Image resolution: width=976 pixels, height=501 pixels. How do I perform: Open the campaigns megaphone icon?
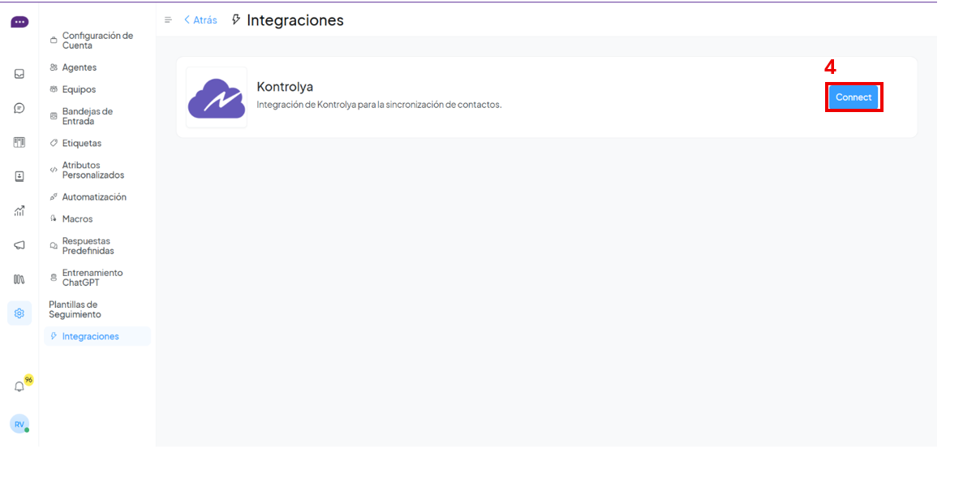(19, 245)
